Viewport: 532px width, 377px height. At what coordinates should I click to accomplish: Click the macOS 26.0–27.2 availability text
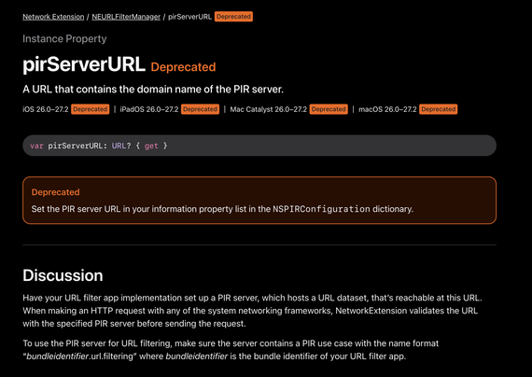click(x=387, y=109)
